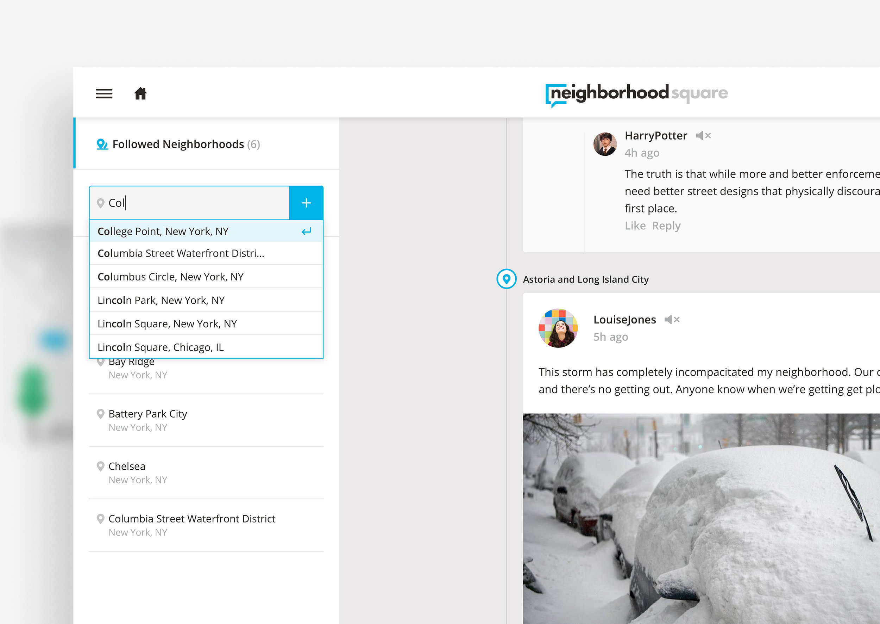Click the neighborhood search input field
The width and height of the screenshot is (880, 624).
pos(190,203)
